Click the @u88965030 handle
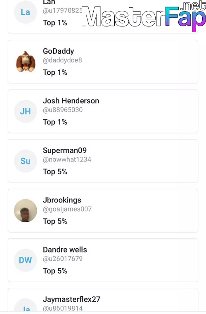Screen dimensions: 206x314 point(63,110)
